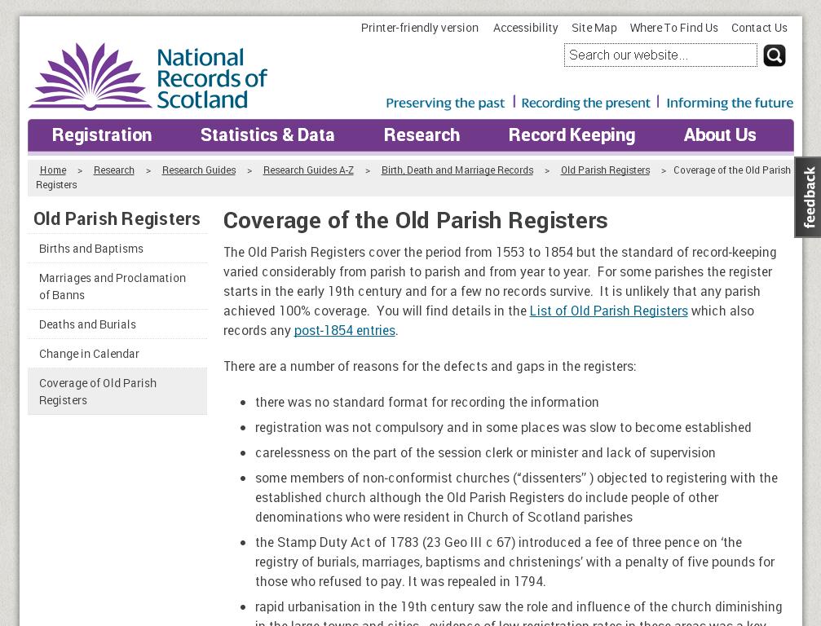Open the Statistics & Data menu
The image size is (821, 626).
267,134
